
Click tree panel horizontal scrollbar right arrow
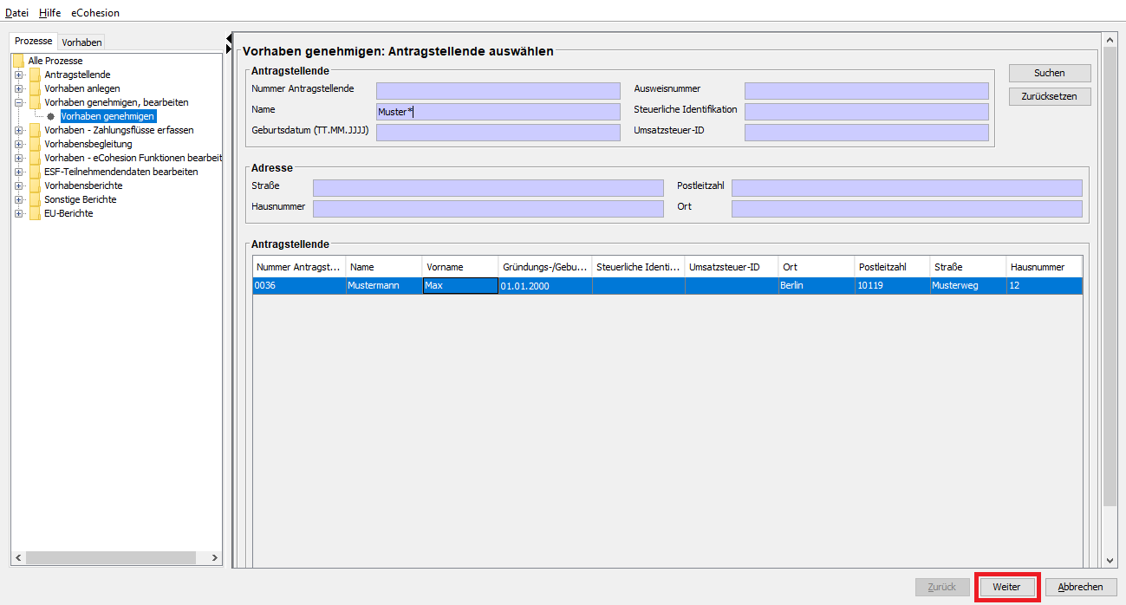(215, 557)
